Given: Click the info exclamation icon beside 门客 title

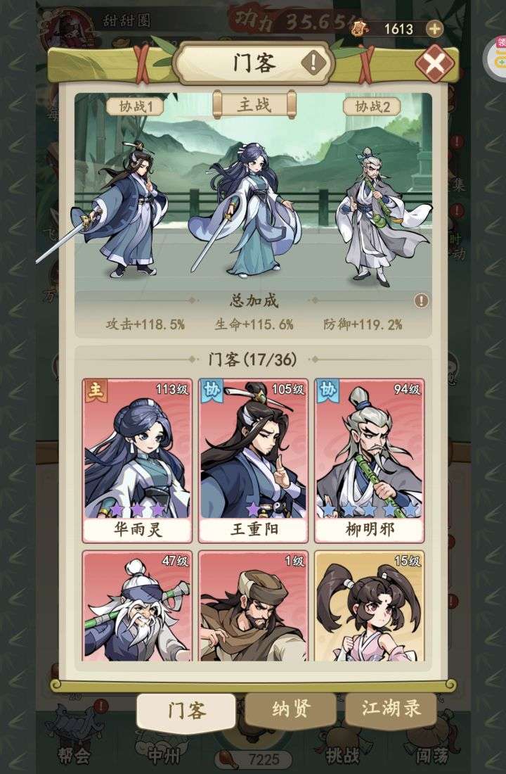Looking at the screenshot, I should click(313, 63).
